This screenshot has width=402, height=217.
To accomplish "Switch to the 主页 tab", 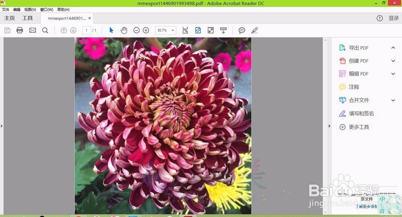I will point(10,18).
